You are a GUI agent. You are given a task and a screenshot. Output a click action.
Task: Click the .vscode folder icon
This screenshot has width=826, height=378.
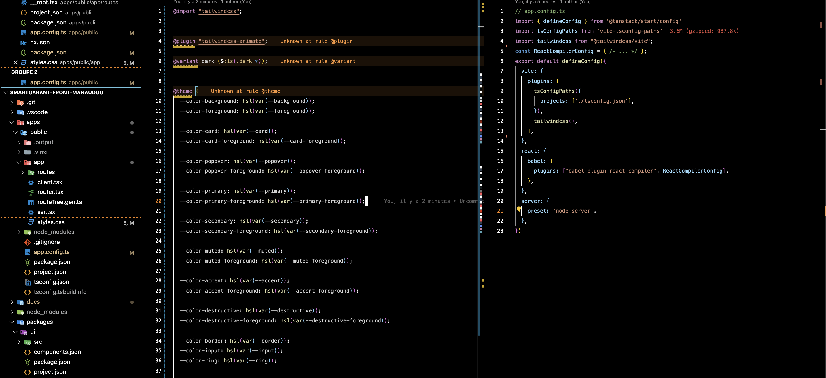point(20,112)
